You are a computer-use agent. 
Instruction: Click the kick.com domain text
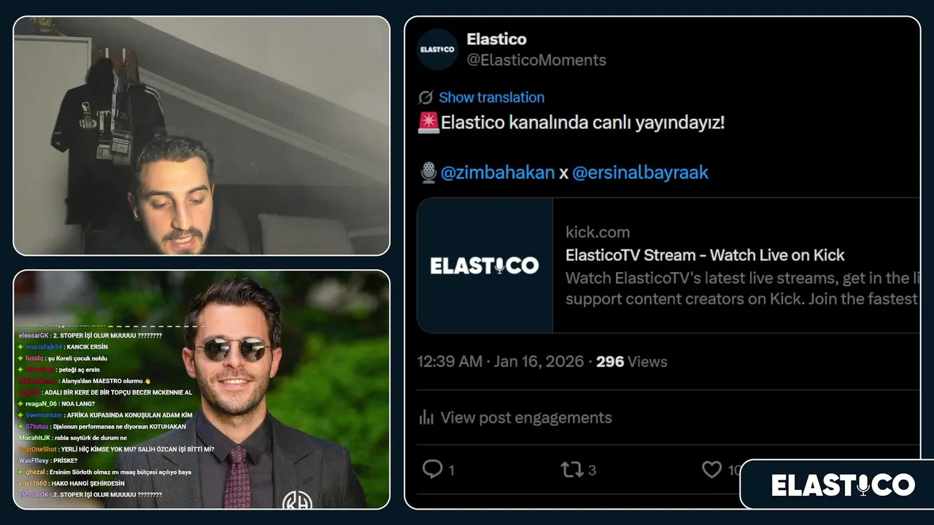[x=598, y=233]
